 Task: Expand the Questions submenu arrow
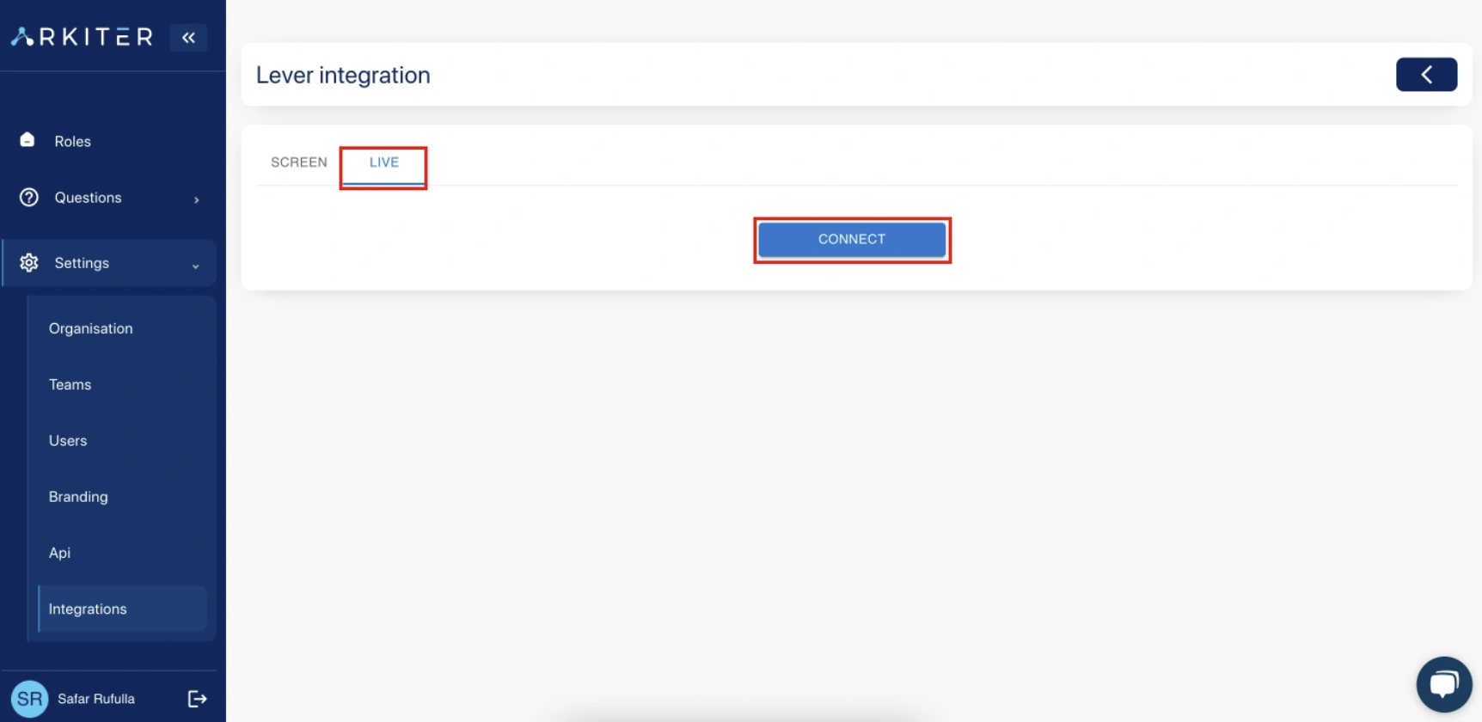(197, 199)
